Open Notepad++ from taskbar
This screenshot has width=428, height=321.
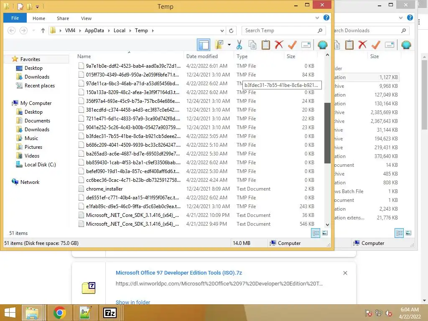[x=85, y=313]
